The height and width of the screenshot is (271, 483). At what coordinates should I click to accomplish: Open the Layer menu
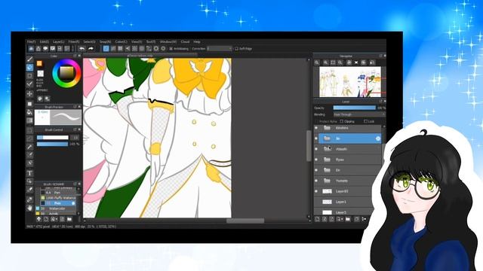59,41
